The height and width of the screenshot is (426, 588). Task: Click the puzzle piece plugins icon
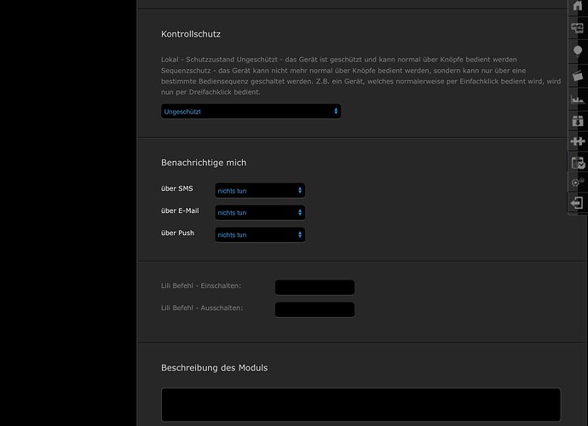click(x=578, y=141)
